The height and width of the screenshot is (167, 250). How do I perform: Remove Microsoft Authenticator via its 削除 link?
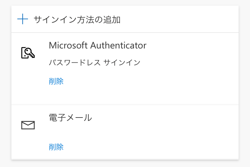(x=56, y=81)
